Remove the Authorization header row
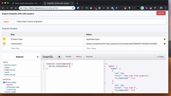The height and width of the screenshot is (96, 171). 165,44
